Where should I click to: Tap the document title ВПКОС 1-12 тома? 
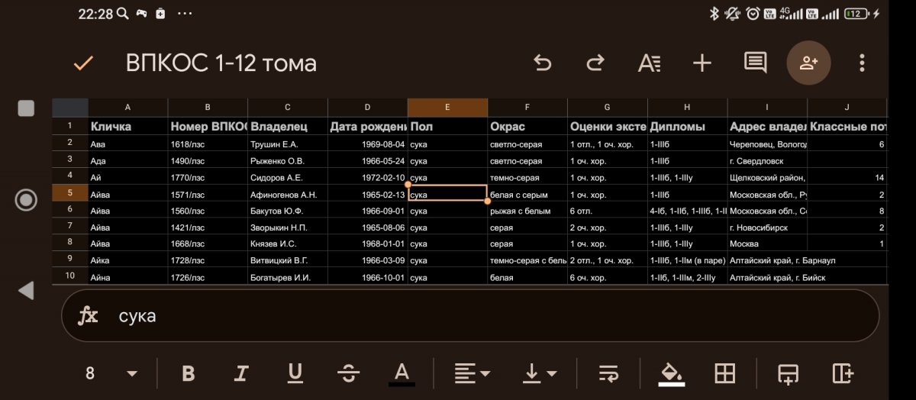[x=221, y=63]
